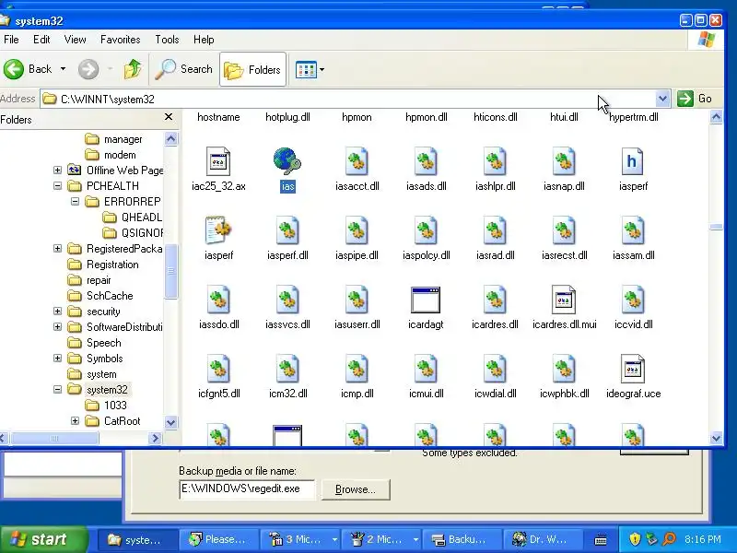Select the iasnap.dll file icon
737x553 pixels.
coord(564,161)
